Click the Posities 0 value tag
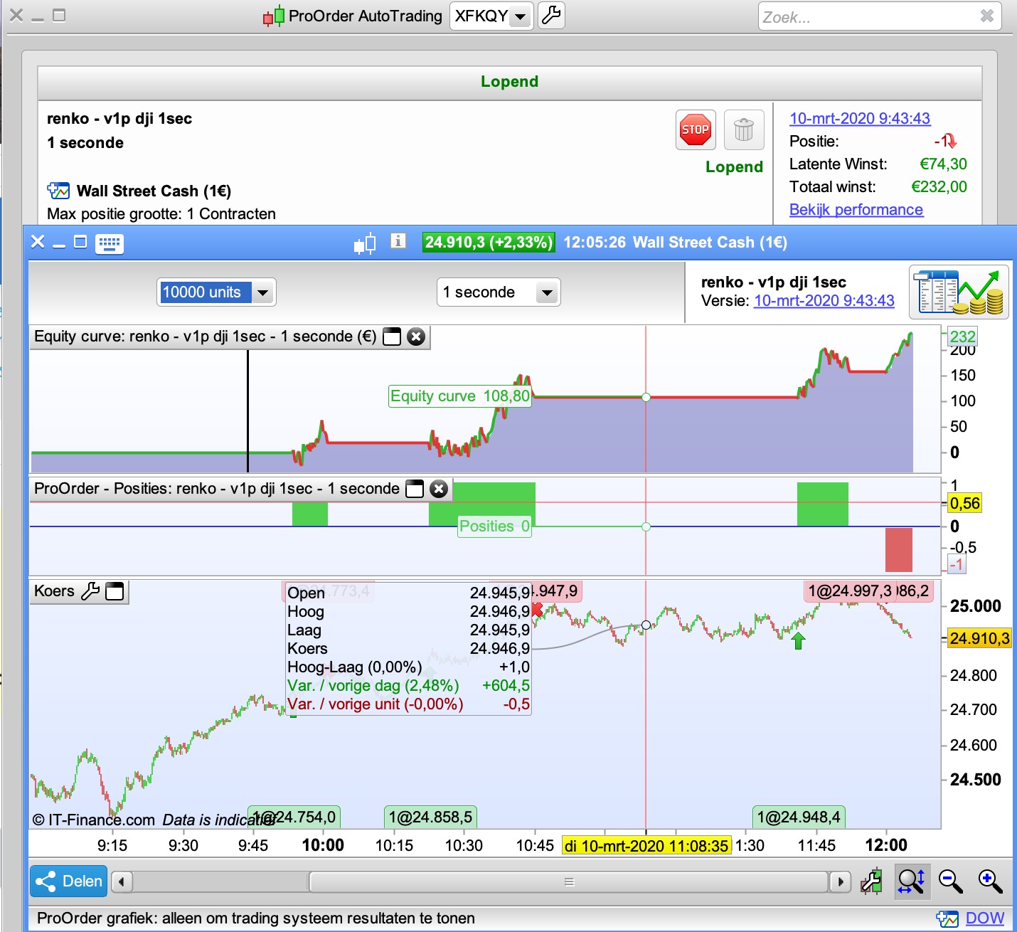Viewport: 1017px width, 932px height. click(494, 526)
